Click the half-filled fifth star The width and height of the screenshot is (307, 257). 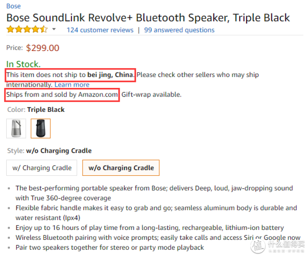click(44, 29)
